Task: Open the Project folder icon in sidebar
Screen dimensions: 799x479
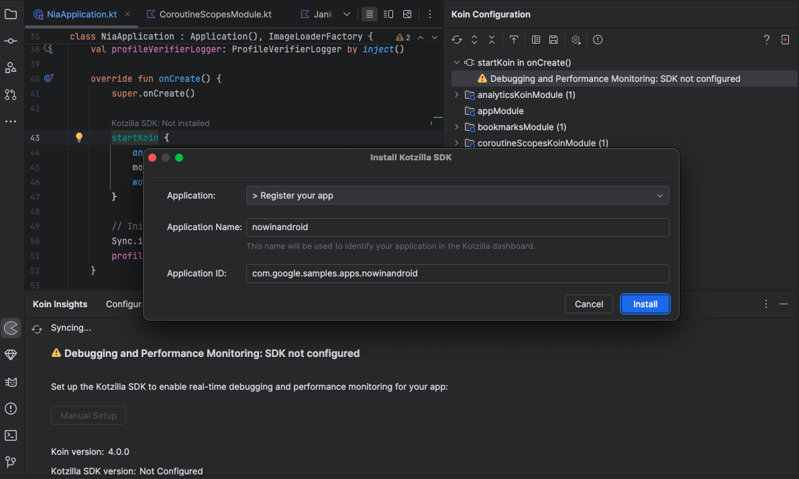Action: (11, 14)
